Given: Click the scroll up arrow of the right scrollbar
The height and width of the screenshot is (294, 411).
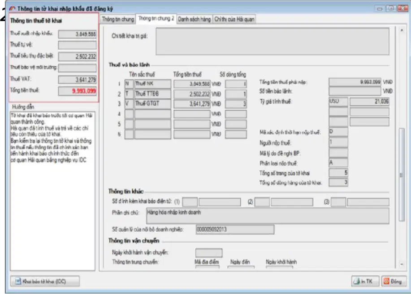Looking at the screenshot, I should click(x=402, y=30).
